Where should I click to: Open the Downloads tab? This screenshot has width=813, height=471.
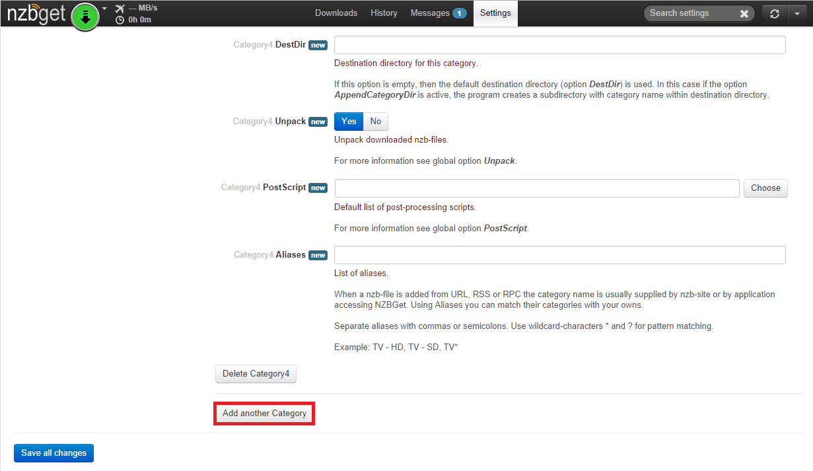[336, 13]
